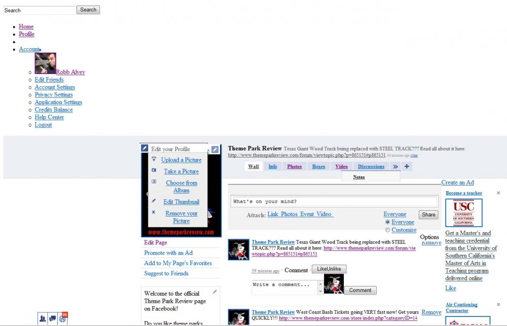The height and width of the screenshot is (326, 507).
Task: Select the Customize radio button
Action: click(x=388, y=230)
